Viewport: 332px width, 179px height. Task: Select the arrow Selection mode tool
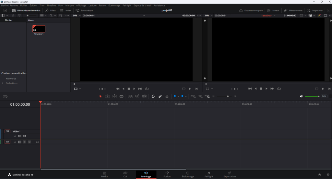[x=101, y=96]
